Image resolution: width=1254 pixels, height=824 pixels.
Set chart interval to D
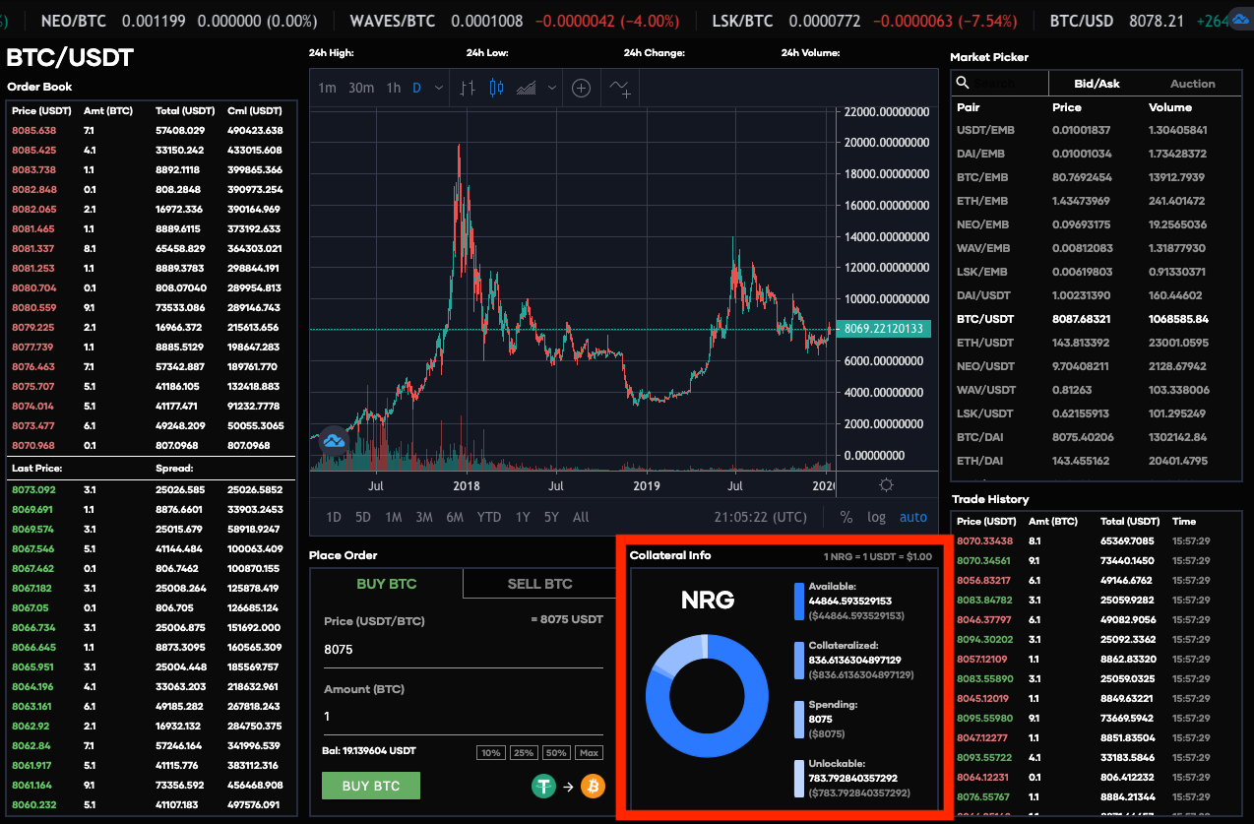(416, 88)
